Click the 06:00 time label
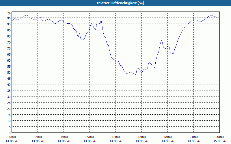The image size is (231, 144). (64, 137)
